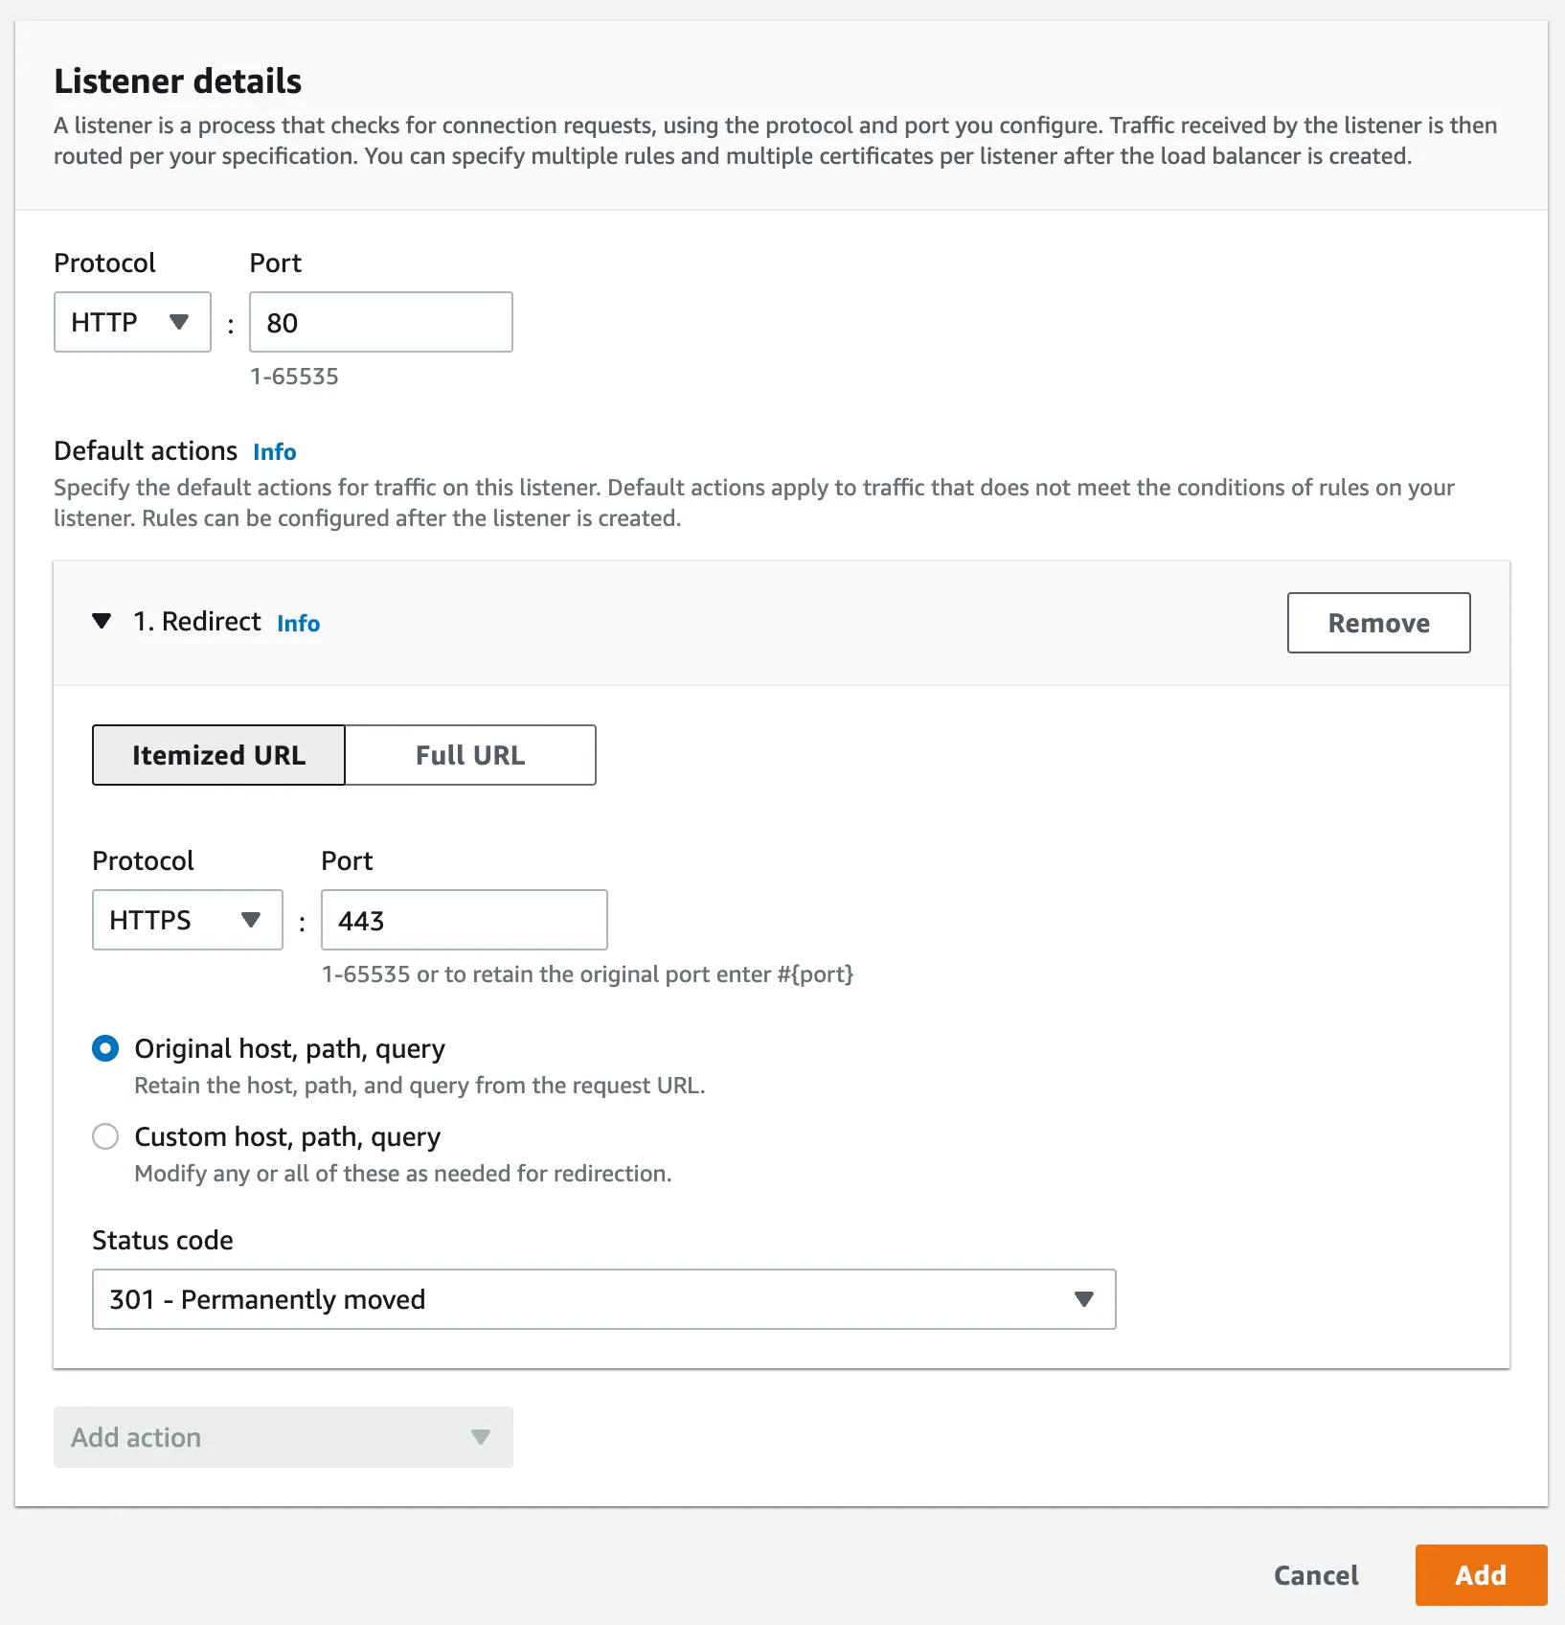Switch to the Itemized URL tab

tap(218, 755)
